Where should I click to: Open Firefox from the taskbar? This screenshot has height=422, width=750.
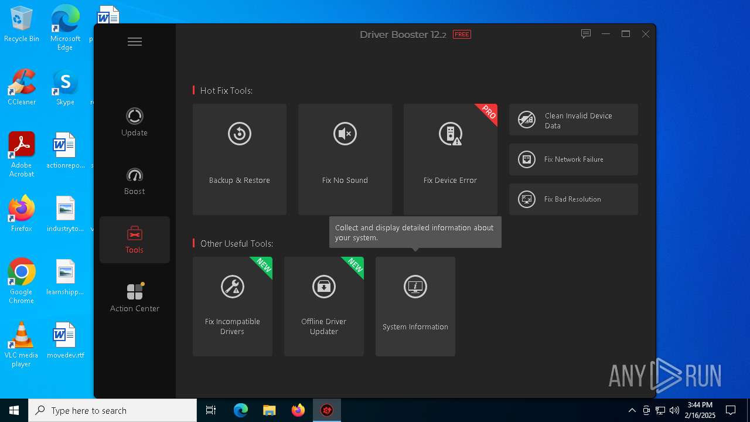pos(298,410)
